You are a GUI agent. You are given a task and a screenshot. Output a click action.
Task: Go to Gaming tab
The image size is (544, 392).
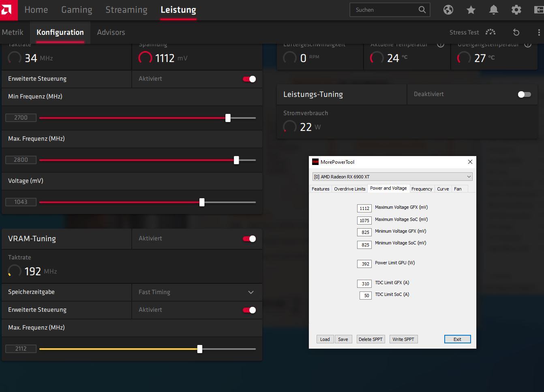point(77,10)
